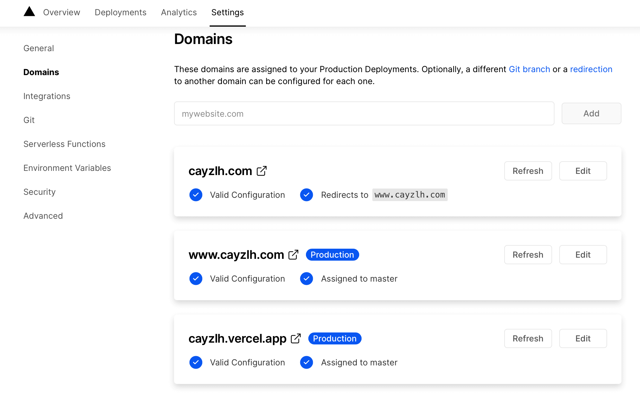The image size is (640, 398).
Task: Refresh the cayzlh.com domain
Action: [528, 171]
